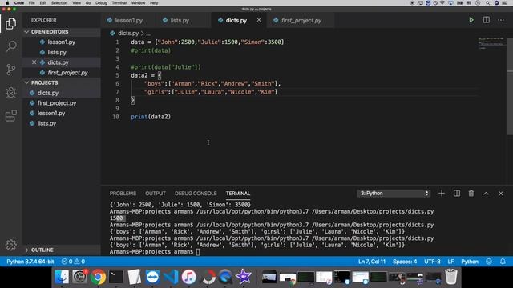Click Ln 7, Col 11 go-to-line indicator

372,262
